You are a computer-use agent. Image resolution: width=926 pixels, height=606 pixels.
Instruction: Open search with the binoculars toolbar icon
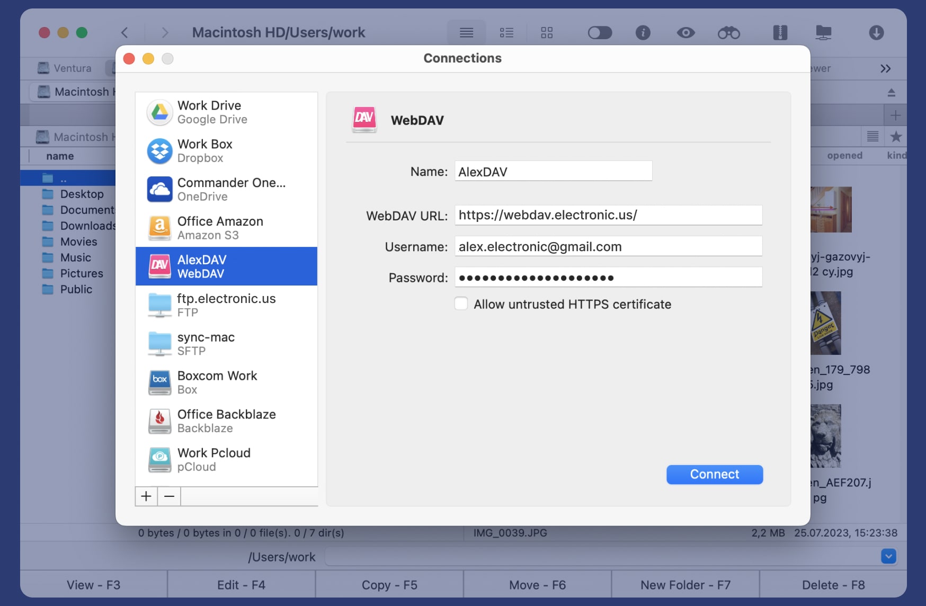[x=728, y=32]
